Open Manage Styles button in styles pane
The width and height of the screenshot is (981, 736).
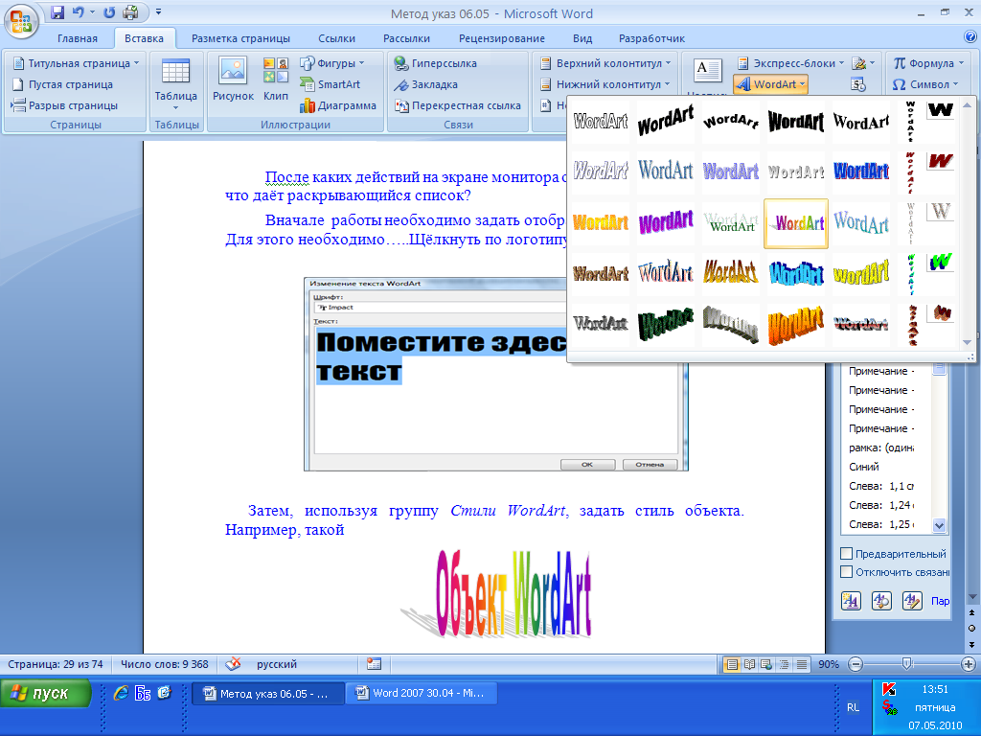pyautogui.click(x=912, y=601)
